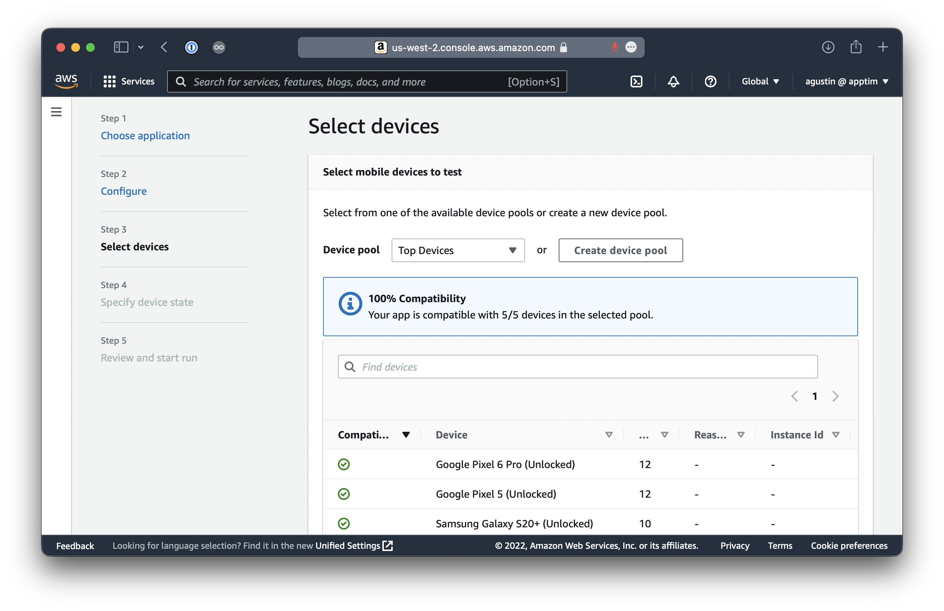
Task: Open the 1Password extension icon
Action: [192, 47]
